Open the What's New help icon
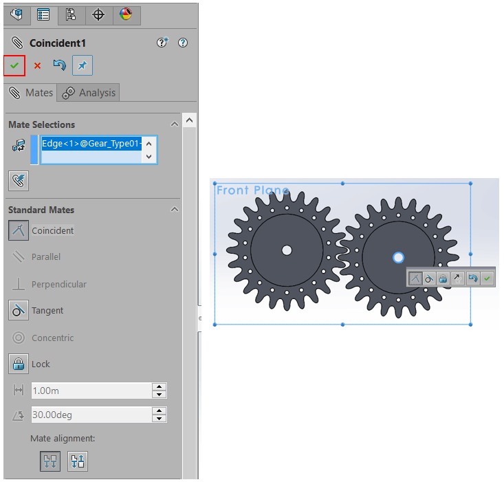The image size is (504, 482). (162, 43)
